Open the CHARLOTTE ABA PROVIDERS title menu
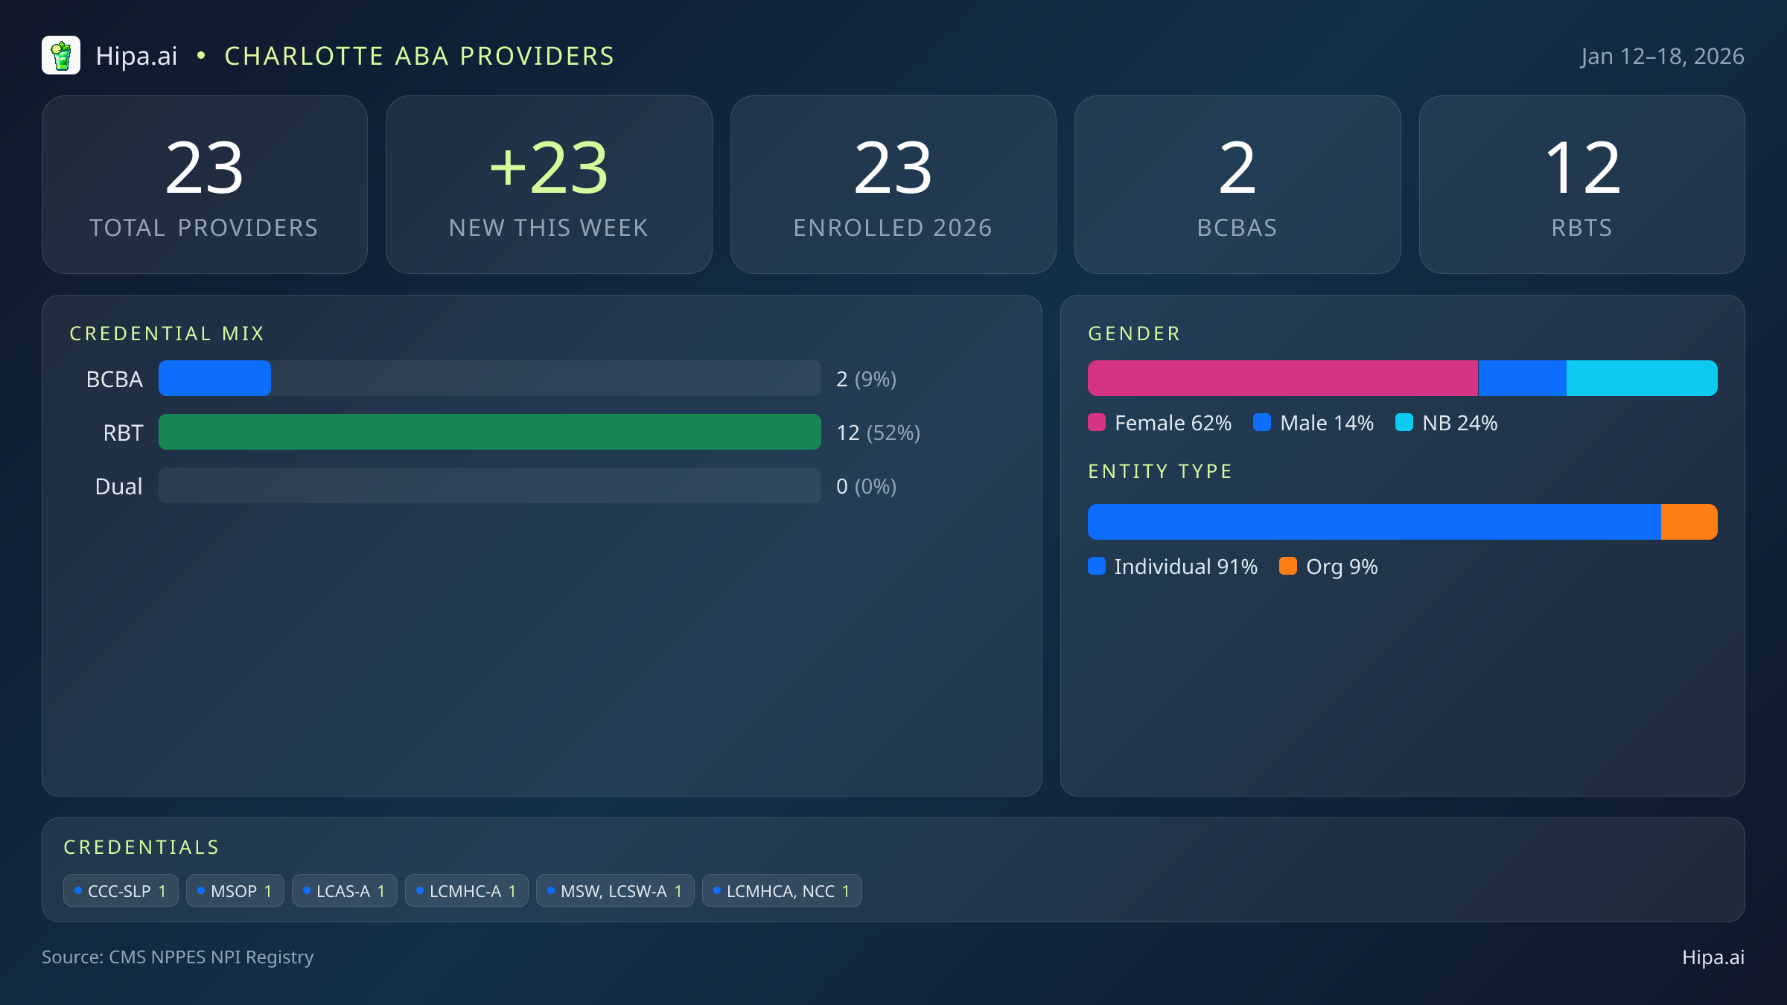The height and width of the screenshot is (1005, 1787). 419,55
